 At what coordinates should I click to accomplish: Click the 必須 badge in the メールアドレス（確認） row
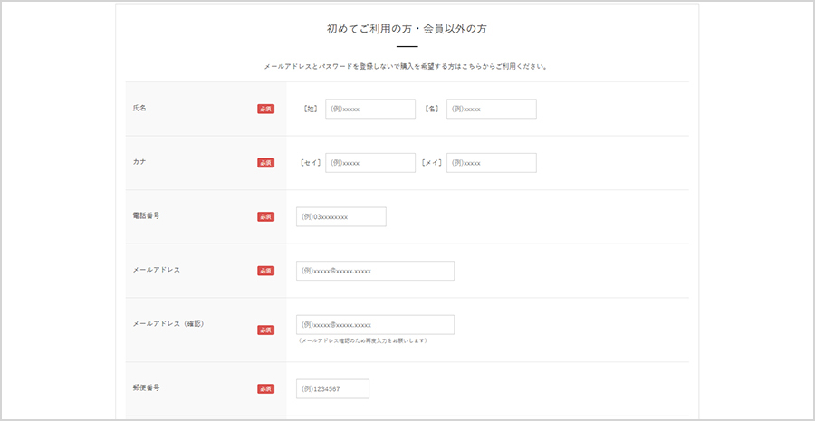(265, 330)
